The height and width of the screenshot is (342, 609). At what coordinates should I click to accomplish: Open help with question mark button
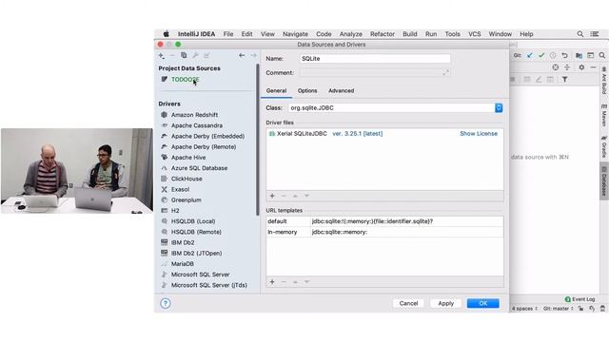tap(166, 303)
